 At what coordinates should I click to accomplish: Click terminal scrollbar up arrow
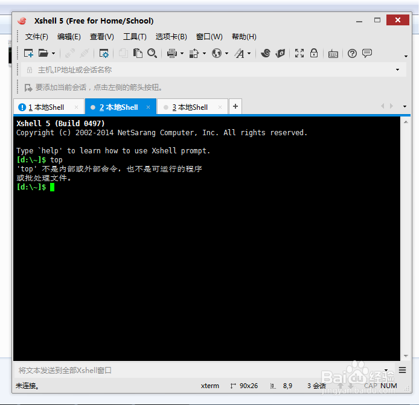click(x=406, y=122)
